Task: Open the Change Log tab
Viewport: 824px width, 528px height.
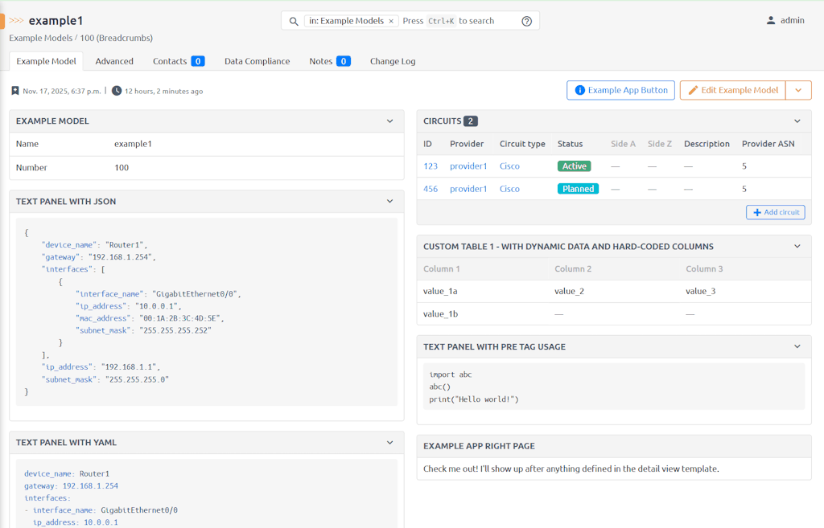Action: pyautogui.click(x=393, y=61)
